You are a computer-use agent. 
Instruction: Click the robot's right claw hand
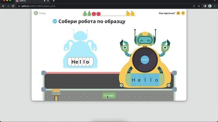[x=166, y=46]
